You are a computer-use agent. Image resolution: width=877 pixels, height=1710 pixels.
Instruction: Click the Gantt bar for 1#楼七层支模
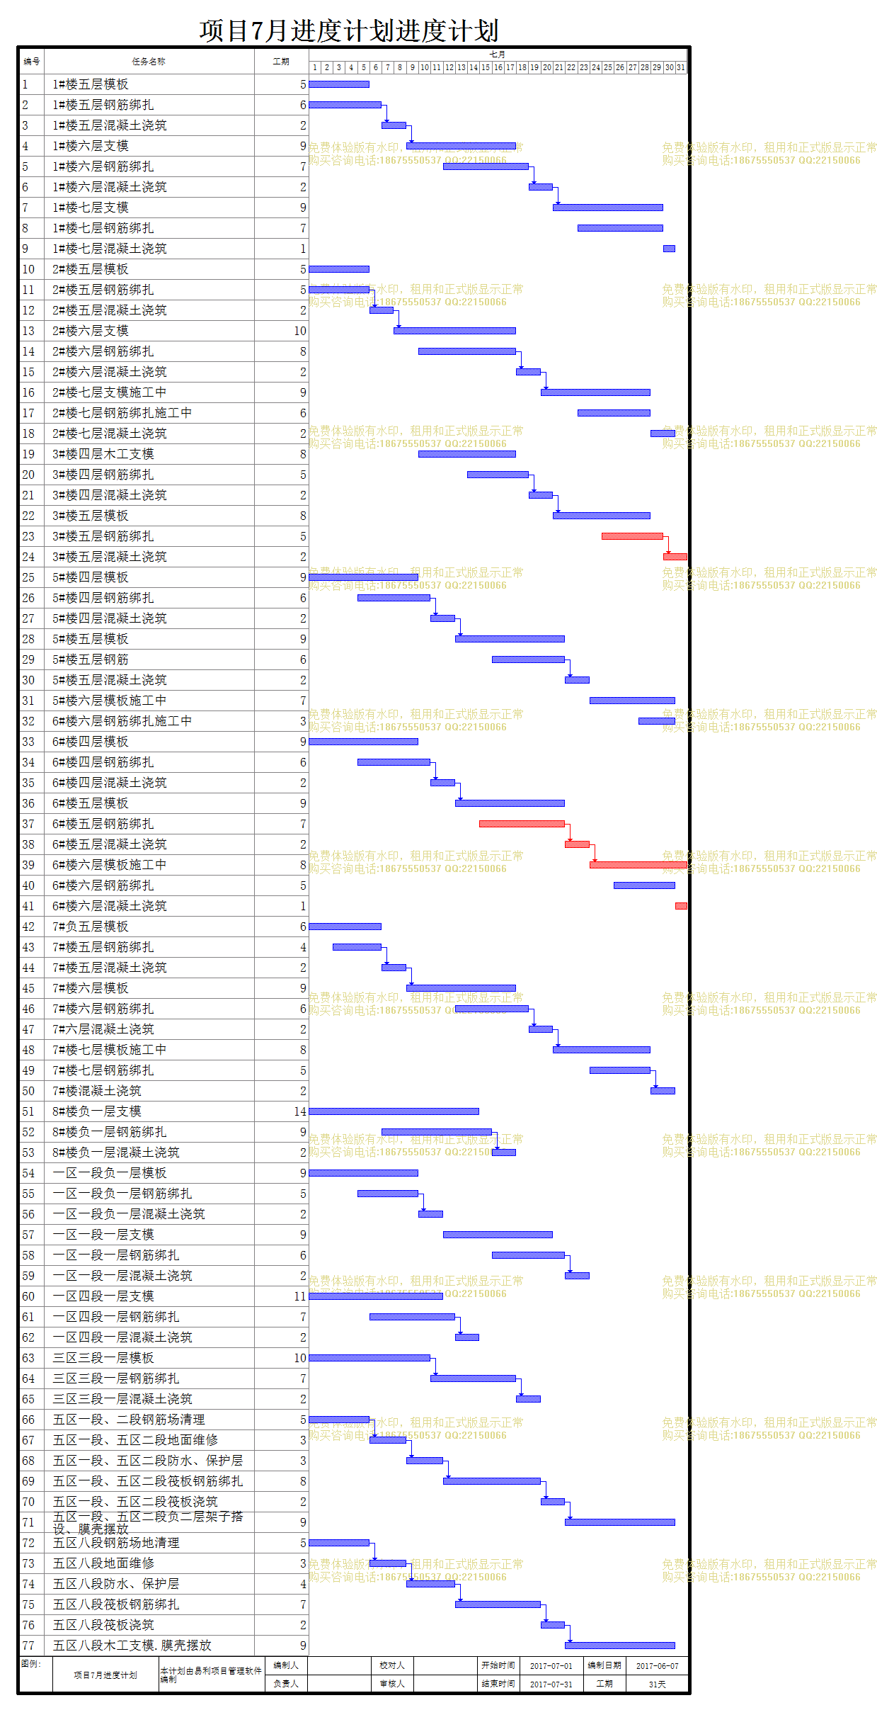click(x=608, y=208)
